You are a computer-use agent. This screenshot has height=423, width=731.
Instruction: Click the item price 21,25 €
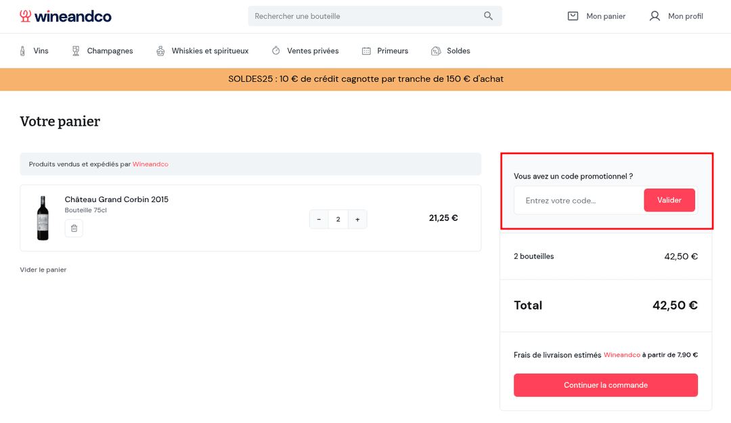(x=443, y=218)
